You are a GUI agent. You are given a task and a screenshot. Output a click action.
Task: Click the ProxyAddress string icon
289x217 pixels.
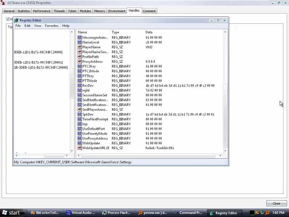[79, 61]
